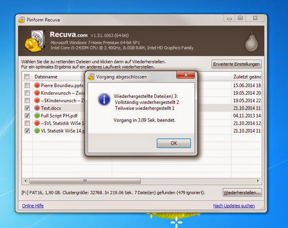Click the status bar text FAT16, 1,90 GB
The height and width of the screenshot is (228, 288).
[x=113, y=193]
